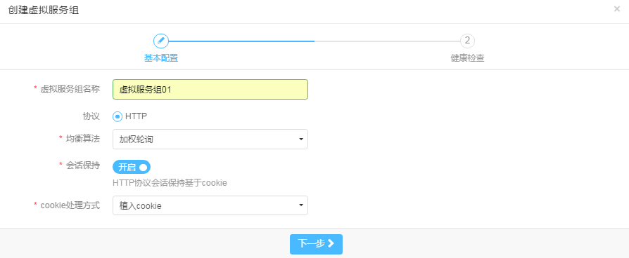Expand the 植入cookie handling dropdown

point(210,205)
